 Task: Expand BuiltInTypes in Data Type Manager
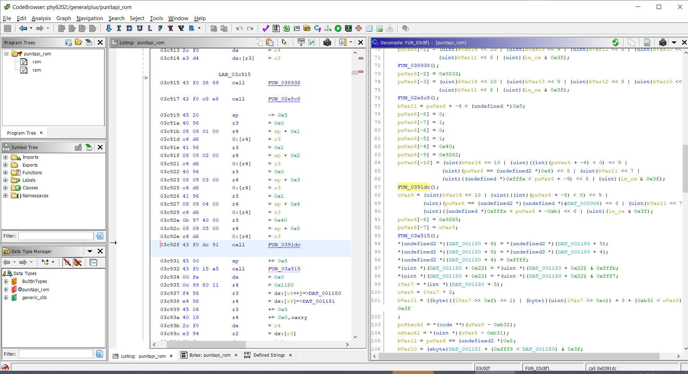click(5, 281)
